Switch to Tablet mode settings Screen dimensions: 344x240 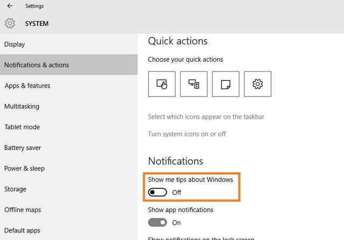tap(69, 127)
